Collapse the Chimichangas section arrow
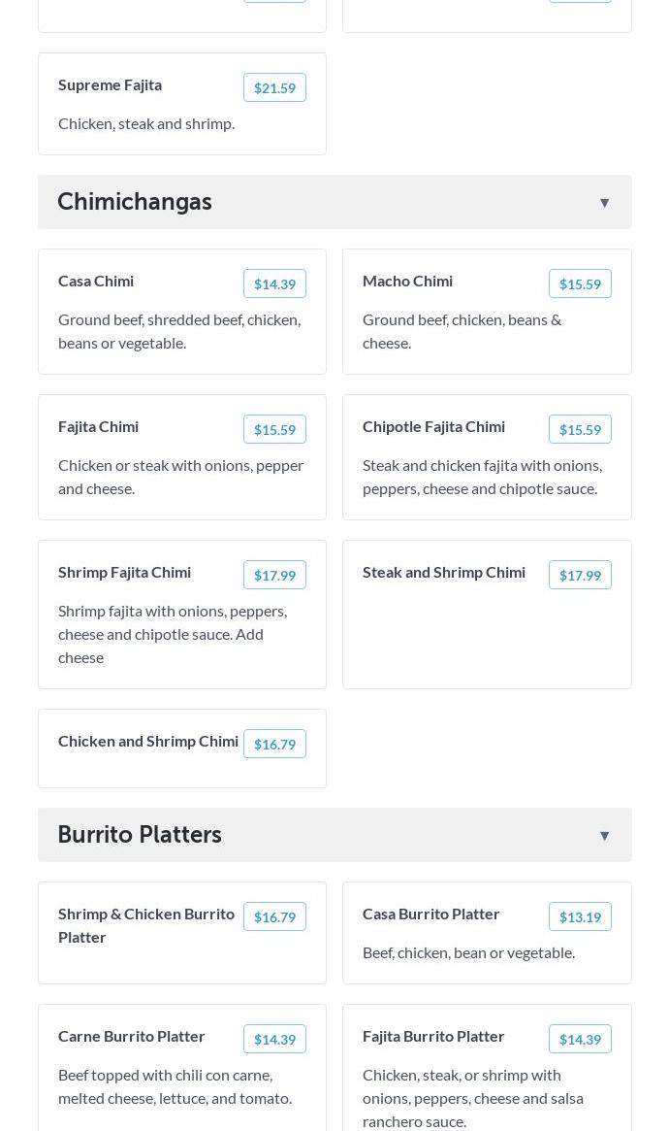669x1131 pixels. pos(604,203)
